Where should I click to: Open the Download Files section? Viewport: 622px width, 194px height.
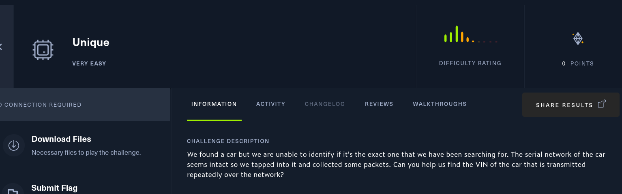(x=85, y=145)
